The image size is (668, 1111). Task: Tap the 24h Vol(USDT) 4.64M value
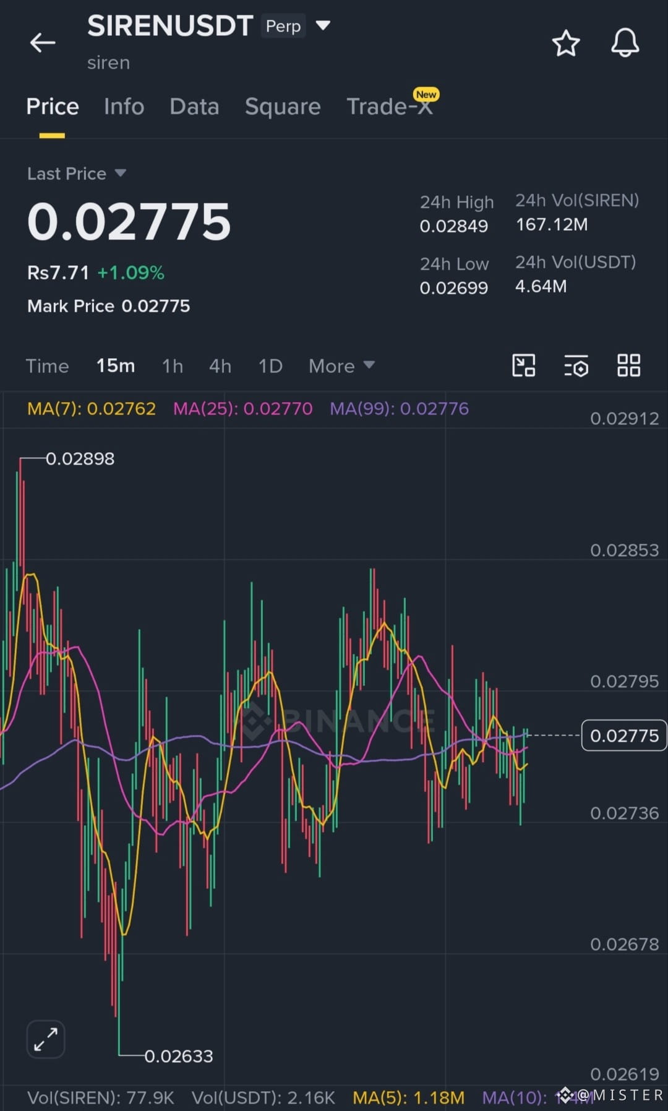[541, 286]
